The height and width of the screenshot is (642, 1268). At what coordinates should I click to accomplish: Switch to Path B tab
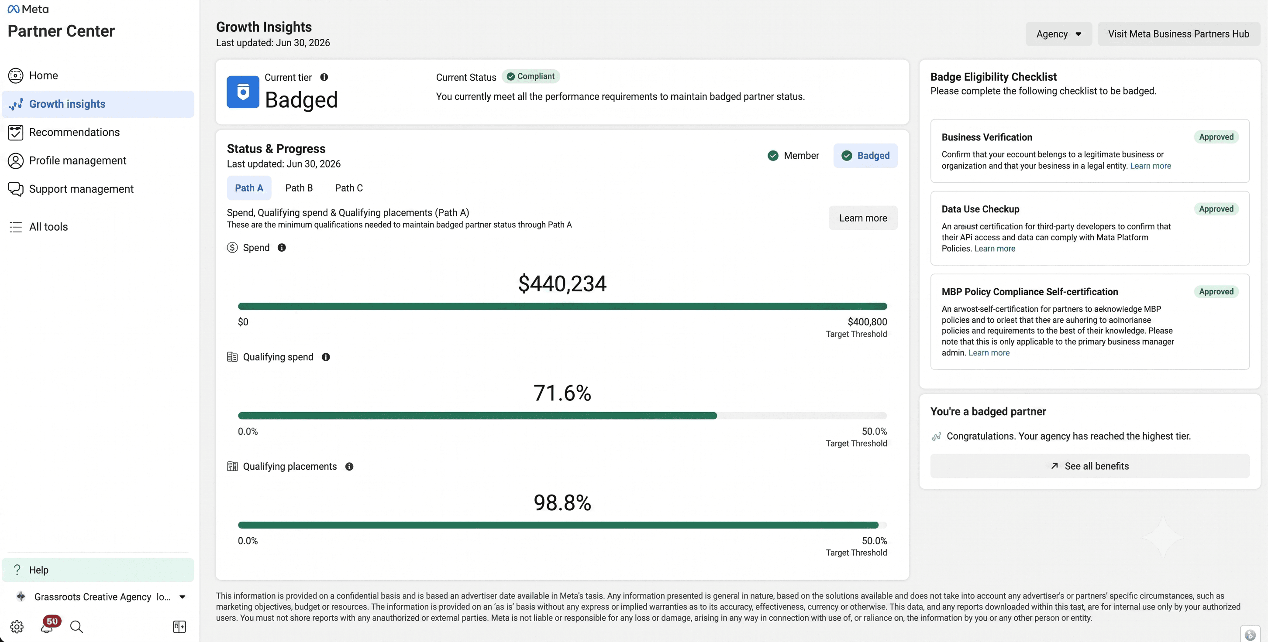click(x=299, y=188)
